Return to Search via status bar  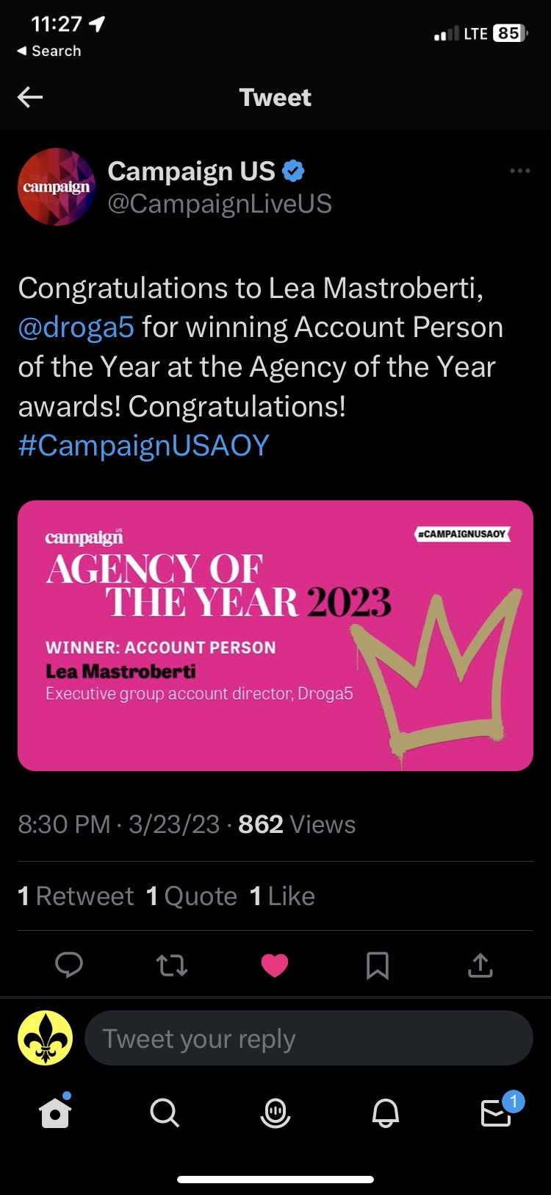[x=49, y=51]
